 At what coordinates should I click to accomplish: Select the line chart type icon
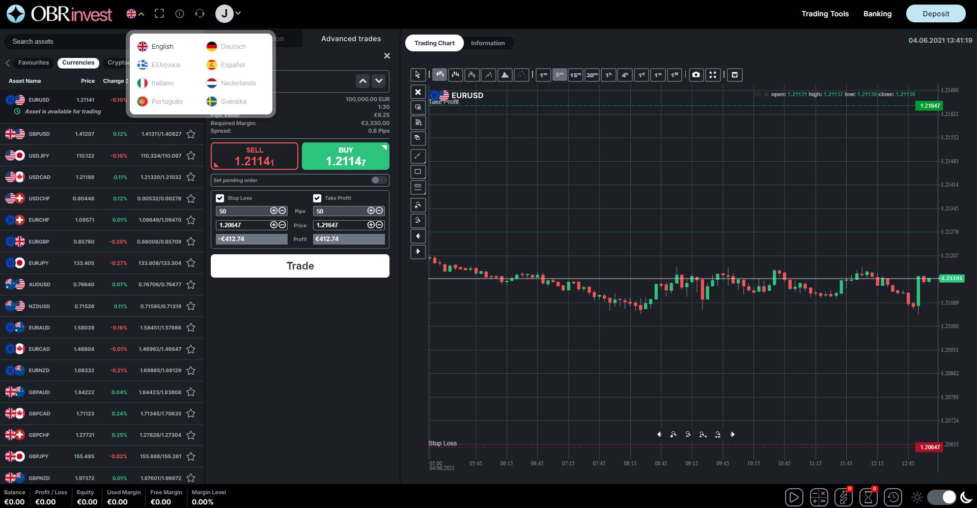point(488,75)
